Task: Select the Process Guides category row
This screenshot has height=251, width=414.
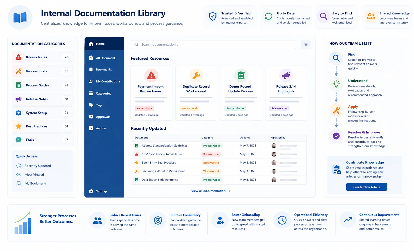Action: pos(42,85)
